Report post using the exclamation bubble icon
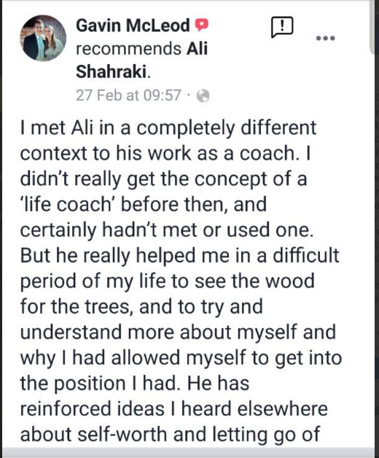 click(x=282, y=27)
